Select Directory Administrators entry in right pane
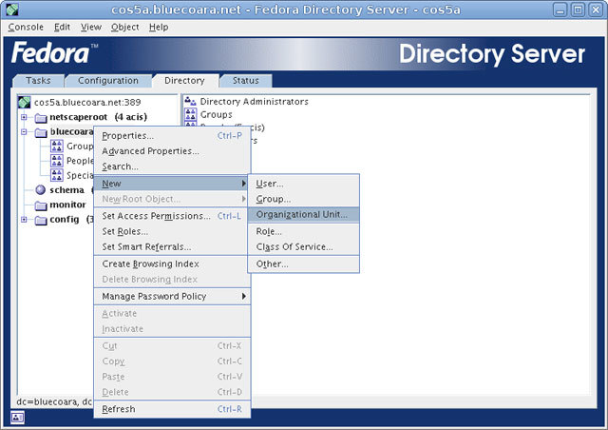Viewport: 608px width, 430px height. click(x=254, y=102)
